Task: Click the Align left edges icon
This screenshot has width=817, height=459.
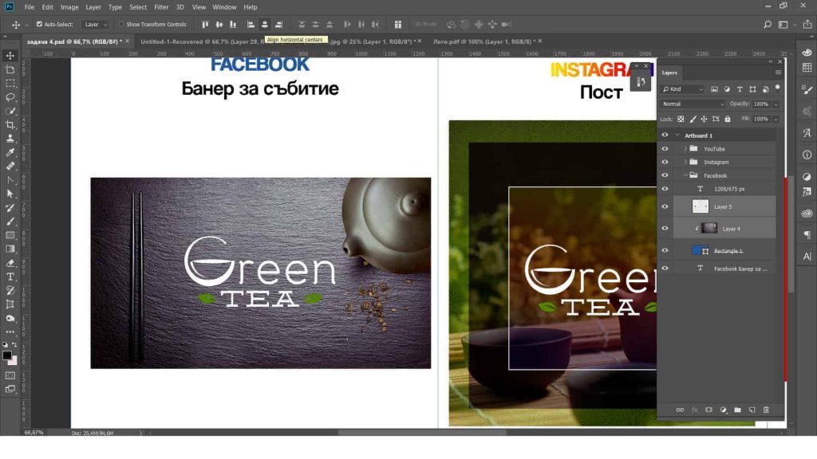Action: click(x=251, y=25)
